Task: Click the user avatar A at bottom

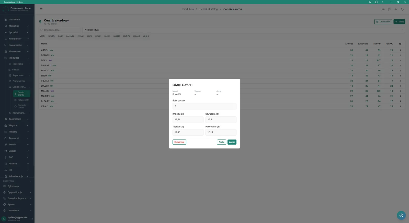Action: 4,219
